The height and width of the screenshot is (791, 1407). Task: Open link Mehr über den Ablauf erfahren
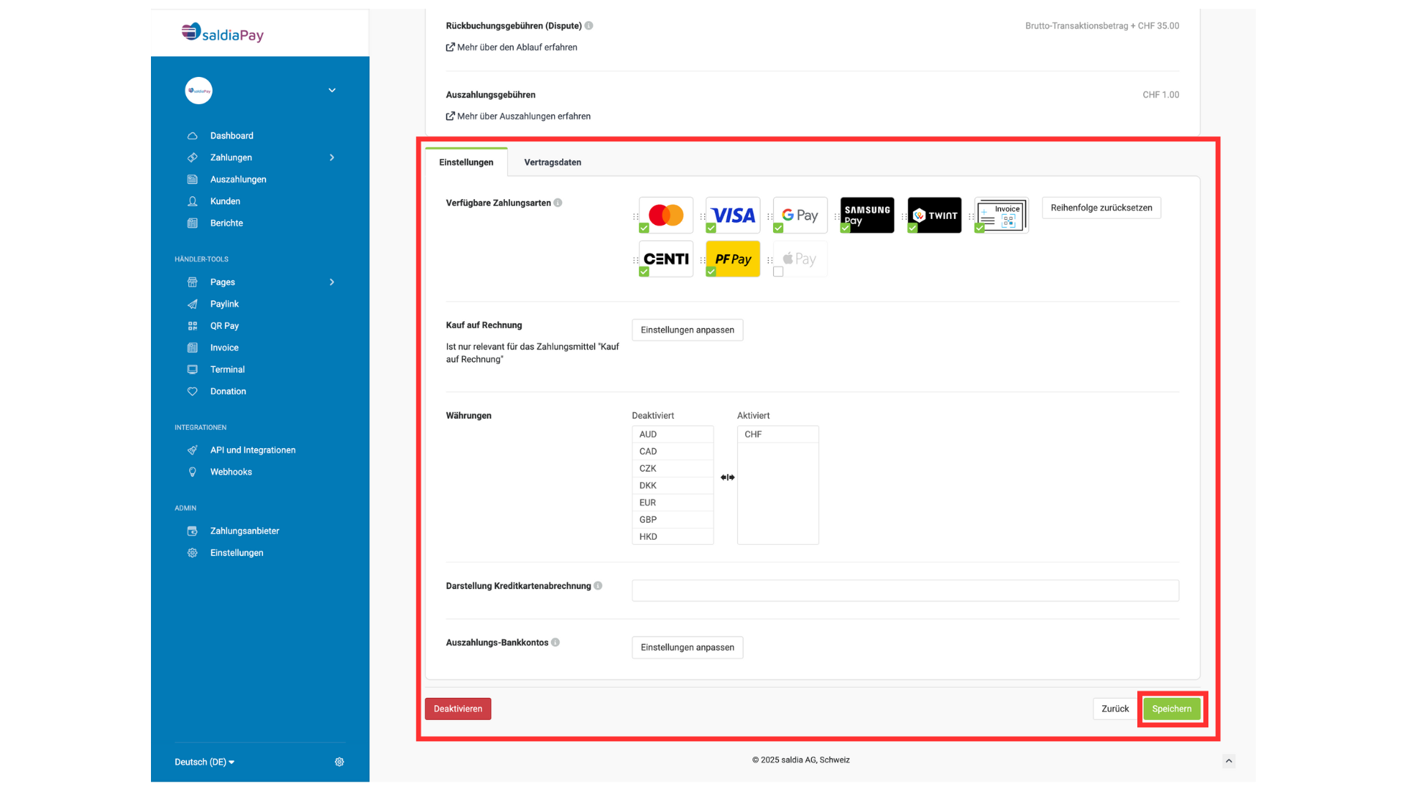(x=512, y=47)
